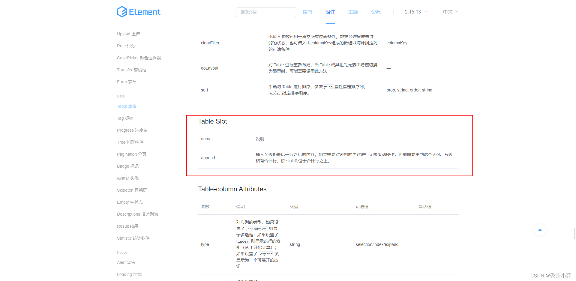The image size is (576, 281).
Task: Open the Upload 上传 docs
Action: click(x=128, y=34)
